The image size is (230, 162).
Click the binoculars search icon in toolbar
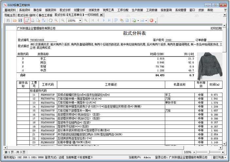pos(8,20)
